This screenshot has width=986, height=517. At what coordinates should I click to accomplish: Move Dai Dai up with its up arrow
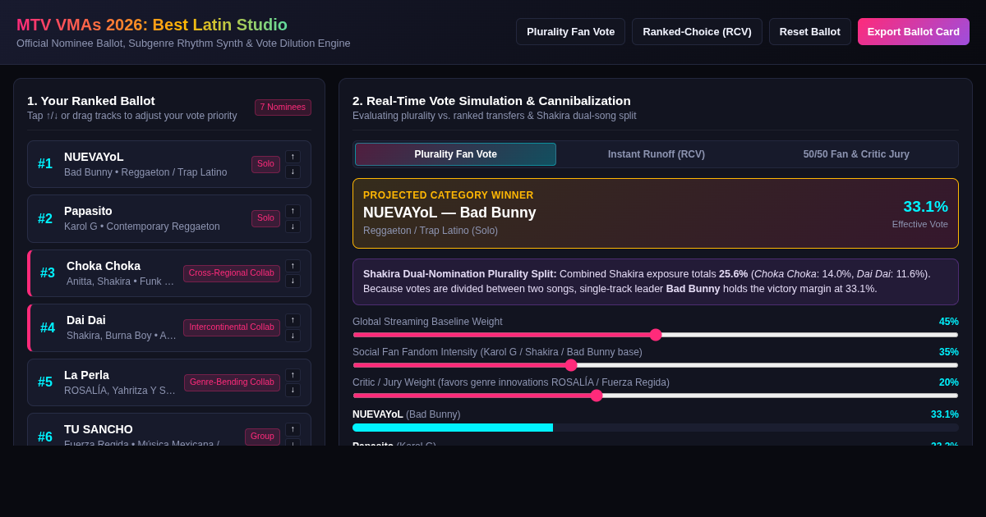coord(293,320)
